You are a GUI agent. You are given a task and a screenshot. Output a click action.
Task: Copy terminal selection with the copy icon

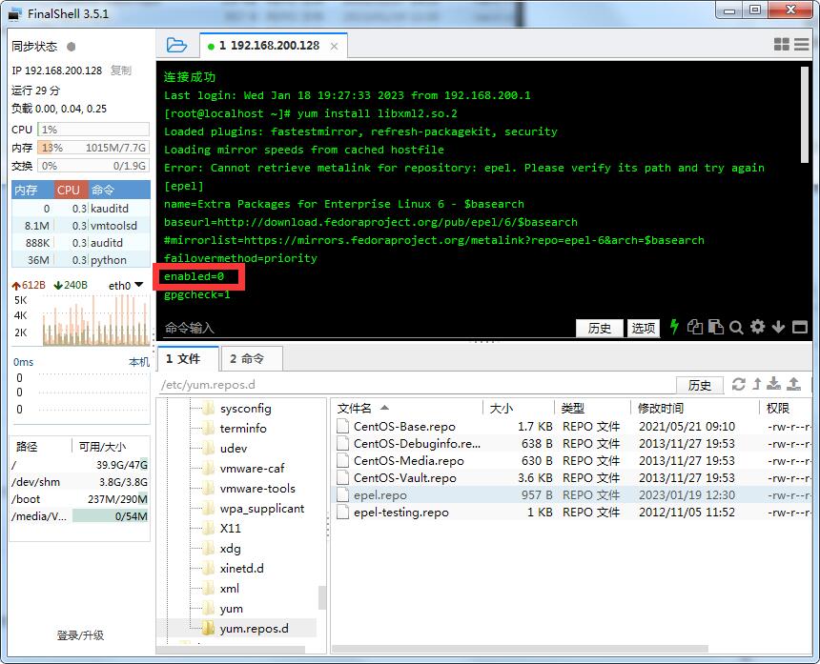tap(695, 327)
